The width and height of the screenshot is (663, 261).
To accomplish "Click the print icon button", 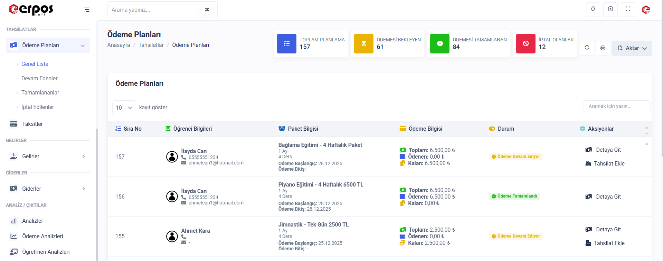I will pyautogui.click(x=603, y=48).
